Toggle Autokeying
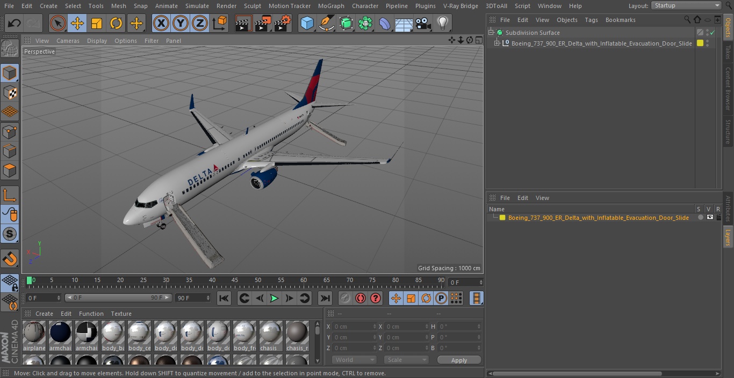 [361, 298]
